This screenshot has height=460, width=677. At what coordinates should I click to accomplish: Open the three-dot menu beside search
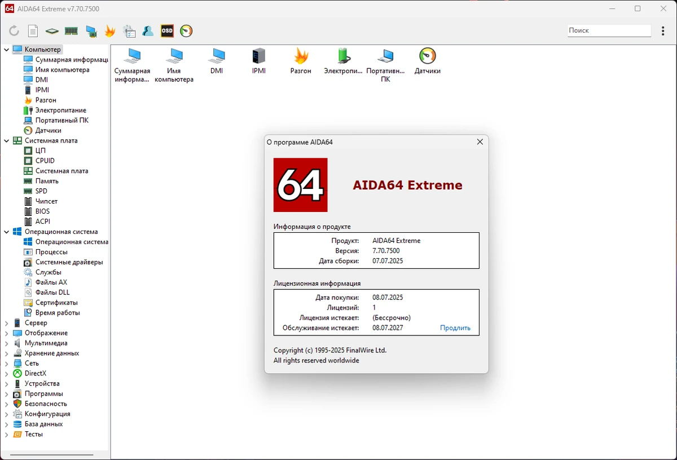663,30
